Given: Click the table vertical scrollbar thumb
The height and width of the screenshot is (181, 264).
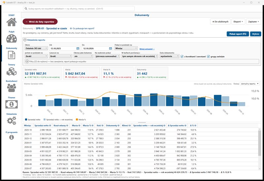Looking at the screenshot, I should 259,143.
